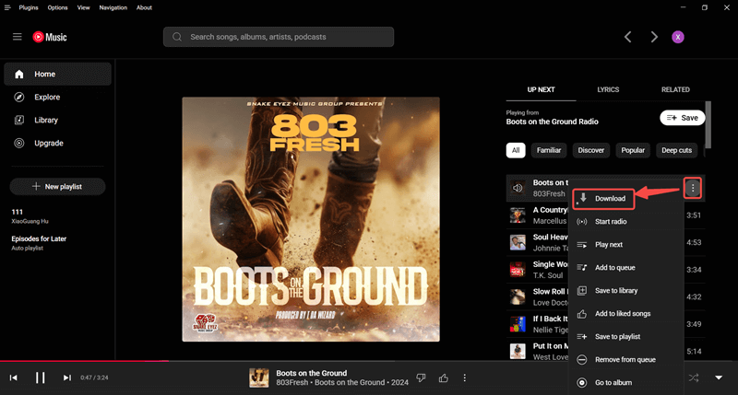The image size is (738, 395).
Task: Go forward with the right arrow
Action: [x=654, y=37]
